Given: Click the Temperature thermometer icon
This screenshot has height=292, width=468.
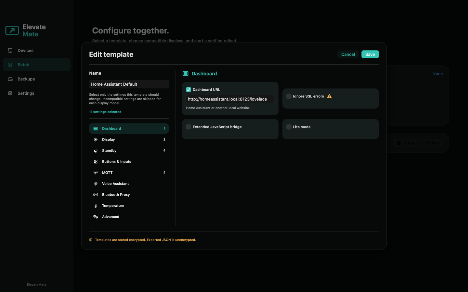Looking at the screenshot, I should (x=96, y=206).
